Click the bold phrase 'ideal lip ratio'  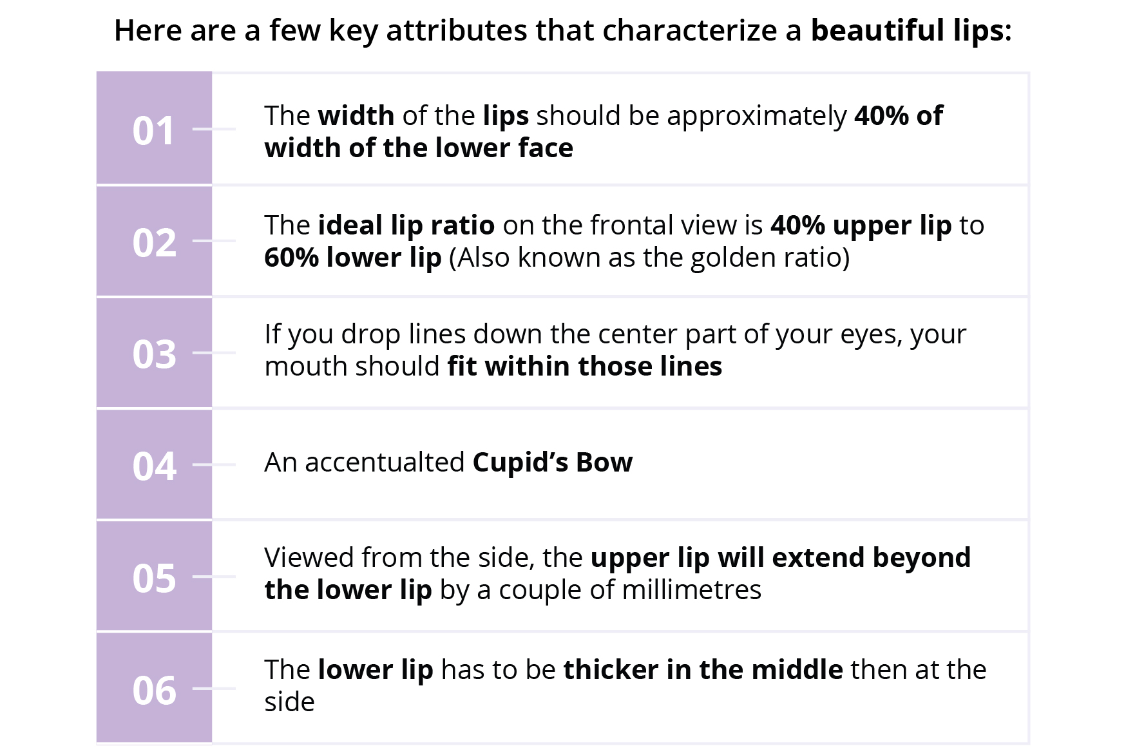[406, 226]
